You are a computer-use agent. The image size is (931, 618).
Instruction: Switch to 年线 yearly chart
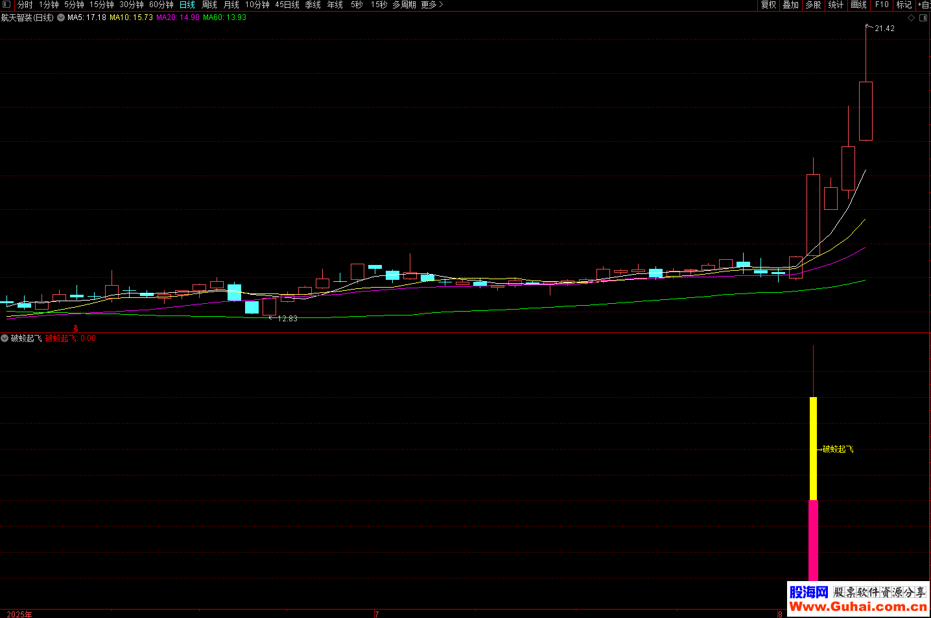pos(335,5)
